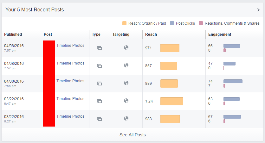Image resolution: width=265 pixels, height=143 pixels.
Task: Click the pink Reactions legend swatch
Action: tap(201, 23)
